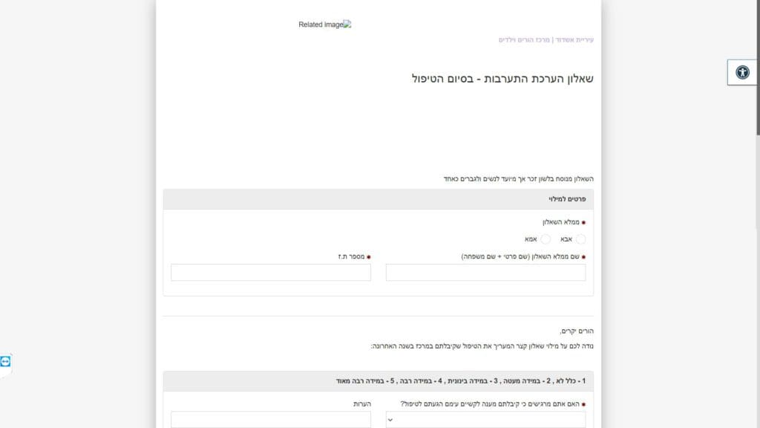Screen dimensions: 760x428
Task: Click the 'הערות' label text
Action: coord(361,403)
